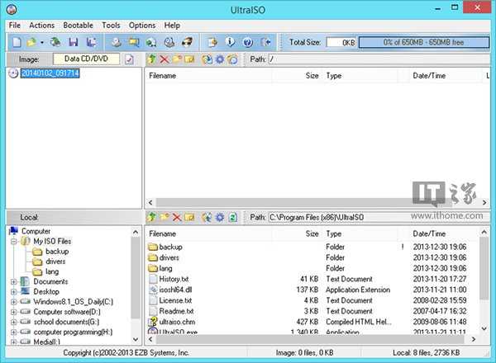Click the Open file folder icon in main toolbar
Screen dimensions: 496x363
31,42
